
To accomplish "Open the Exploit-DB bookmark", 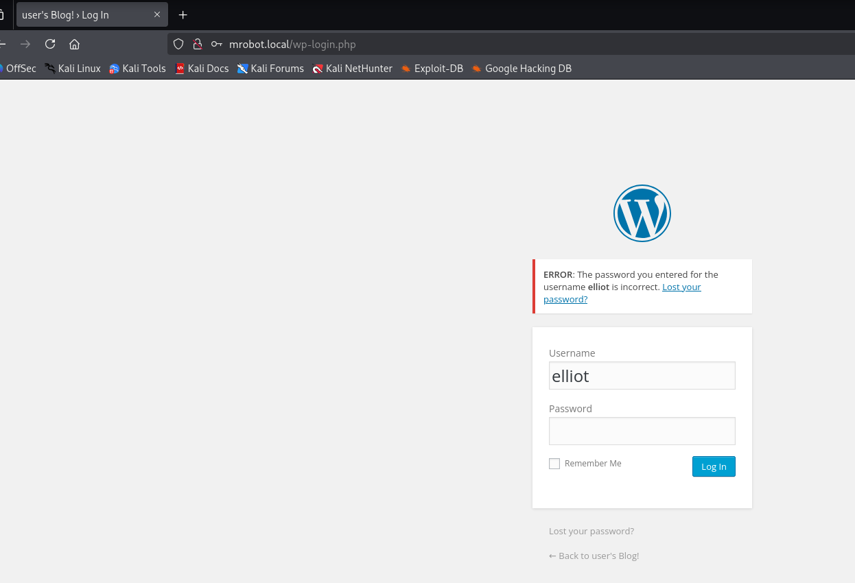I will coord(432,69).
